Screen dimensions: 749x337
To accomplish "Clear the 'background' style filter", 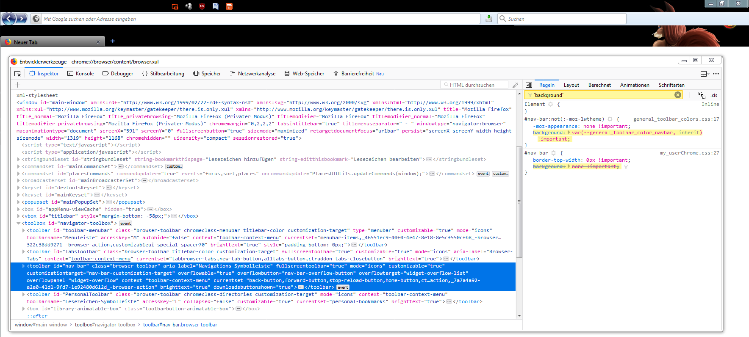I will tap(678, 95).
